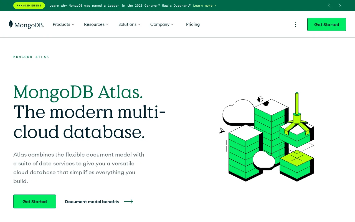
Task: Click the Atlas cloud database illustration
Action: pyautogui.click(x=267, y=137)
